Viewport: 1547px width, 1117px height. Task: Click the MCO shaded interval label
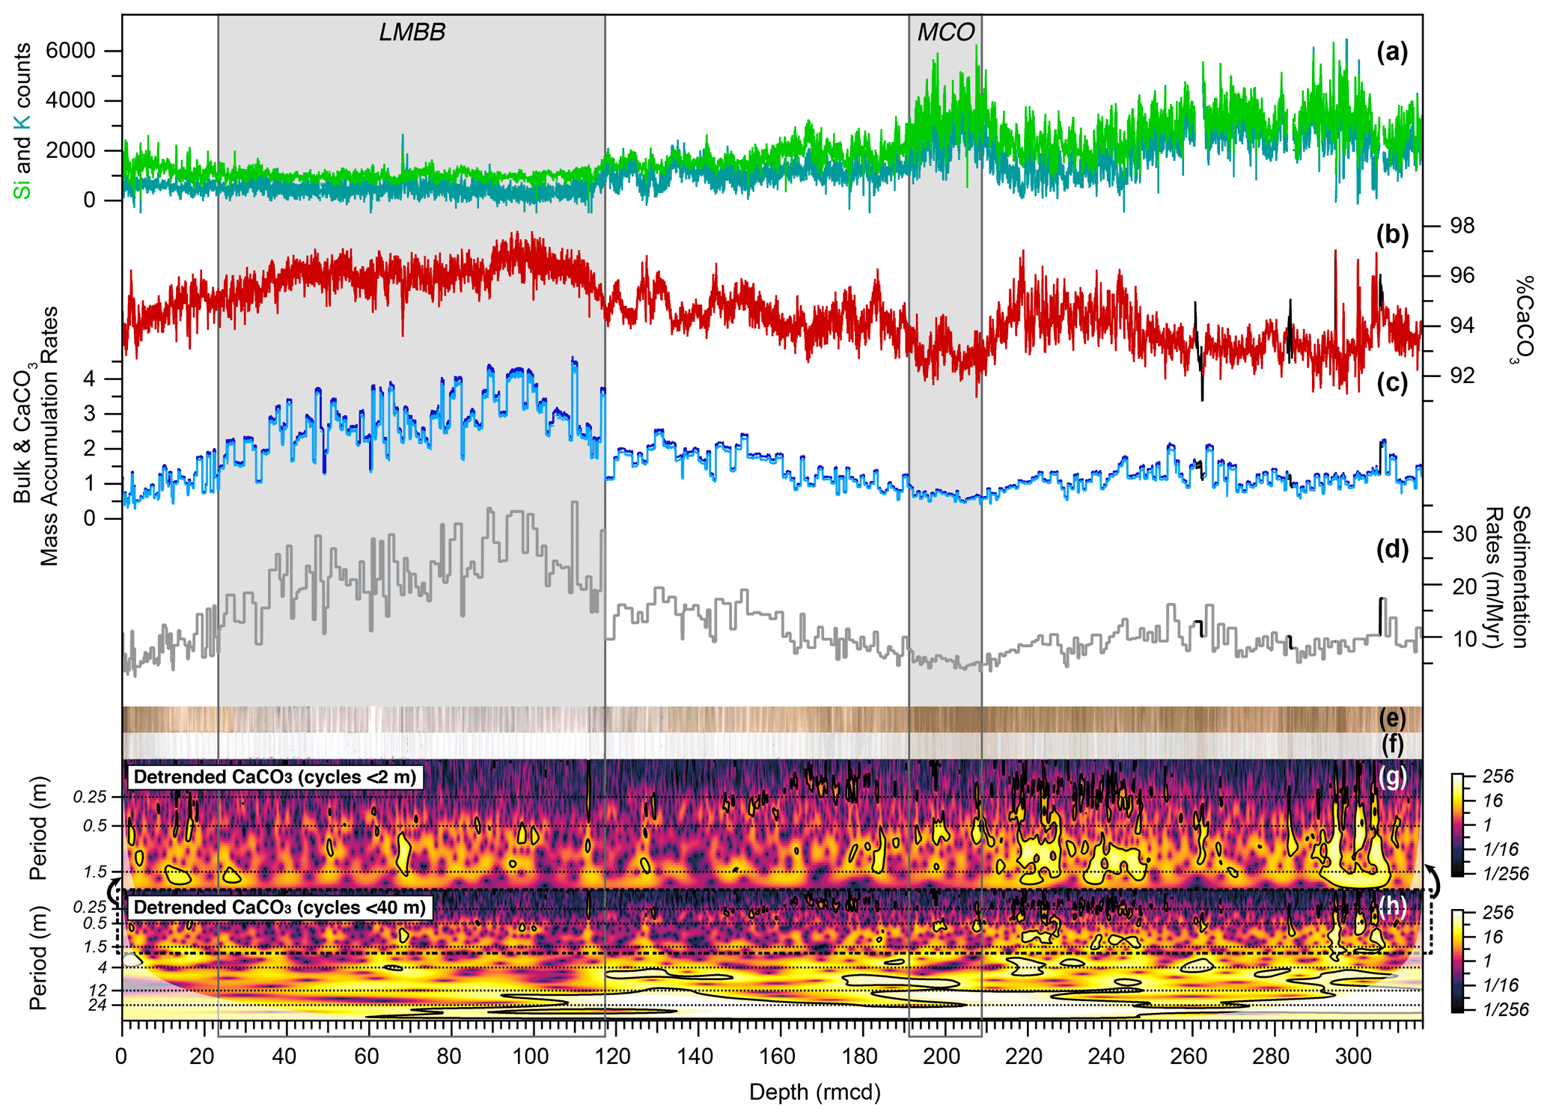click(x=945, y=32)
